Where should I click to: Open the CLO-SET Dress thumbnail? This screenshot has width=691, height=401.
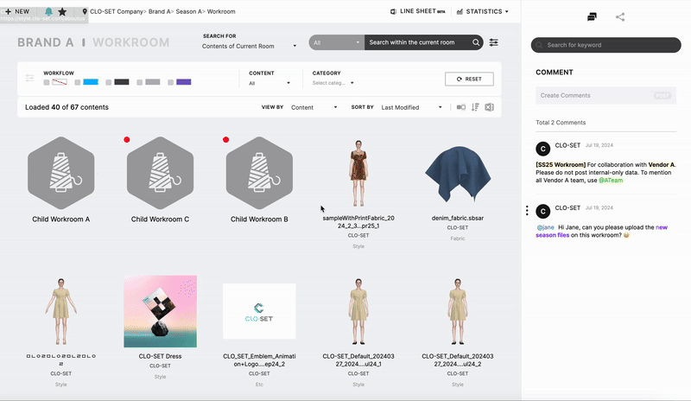[x=161, y=311]
